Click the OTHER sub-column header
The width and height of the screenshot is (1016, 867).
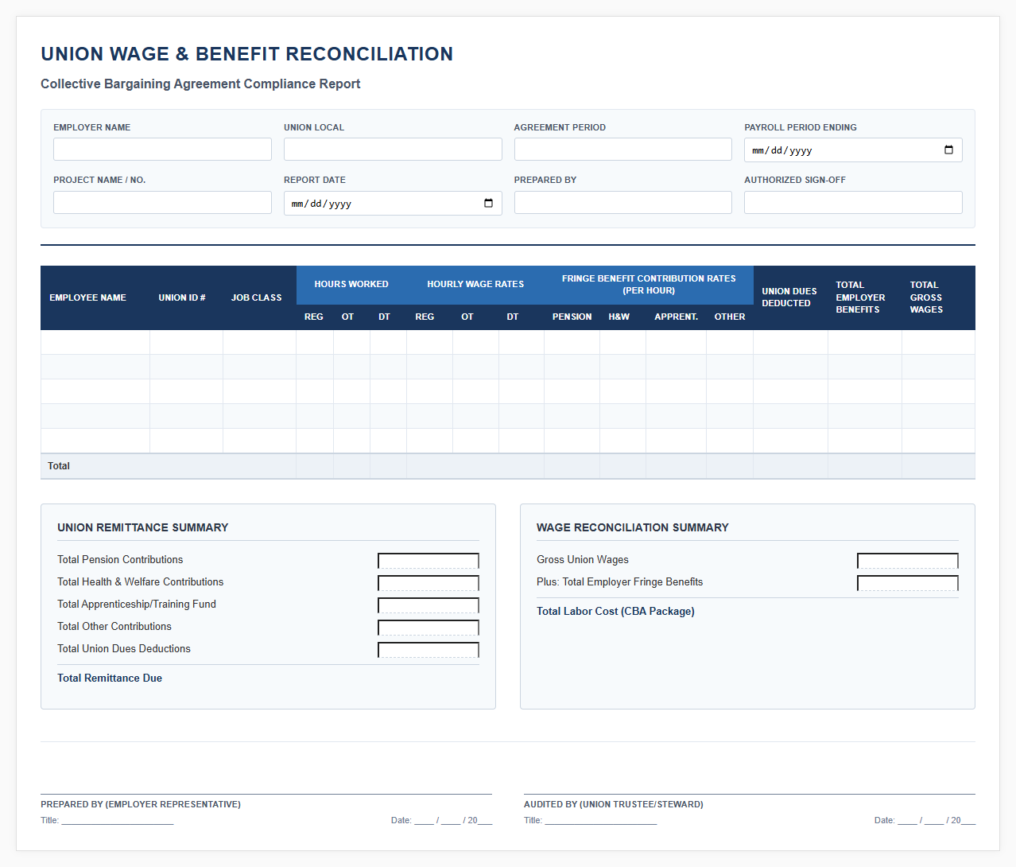tap(730, 317)
